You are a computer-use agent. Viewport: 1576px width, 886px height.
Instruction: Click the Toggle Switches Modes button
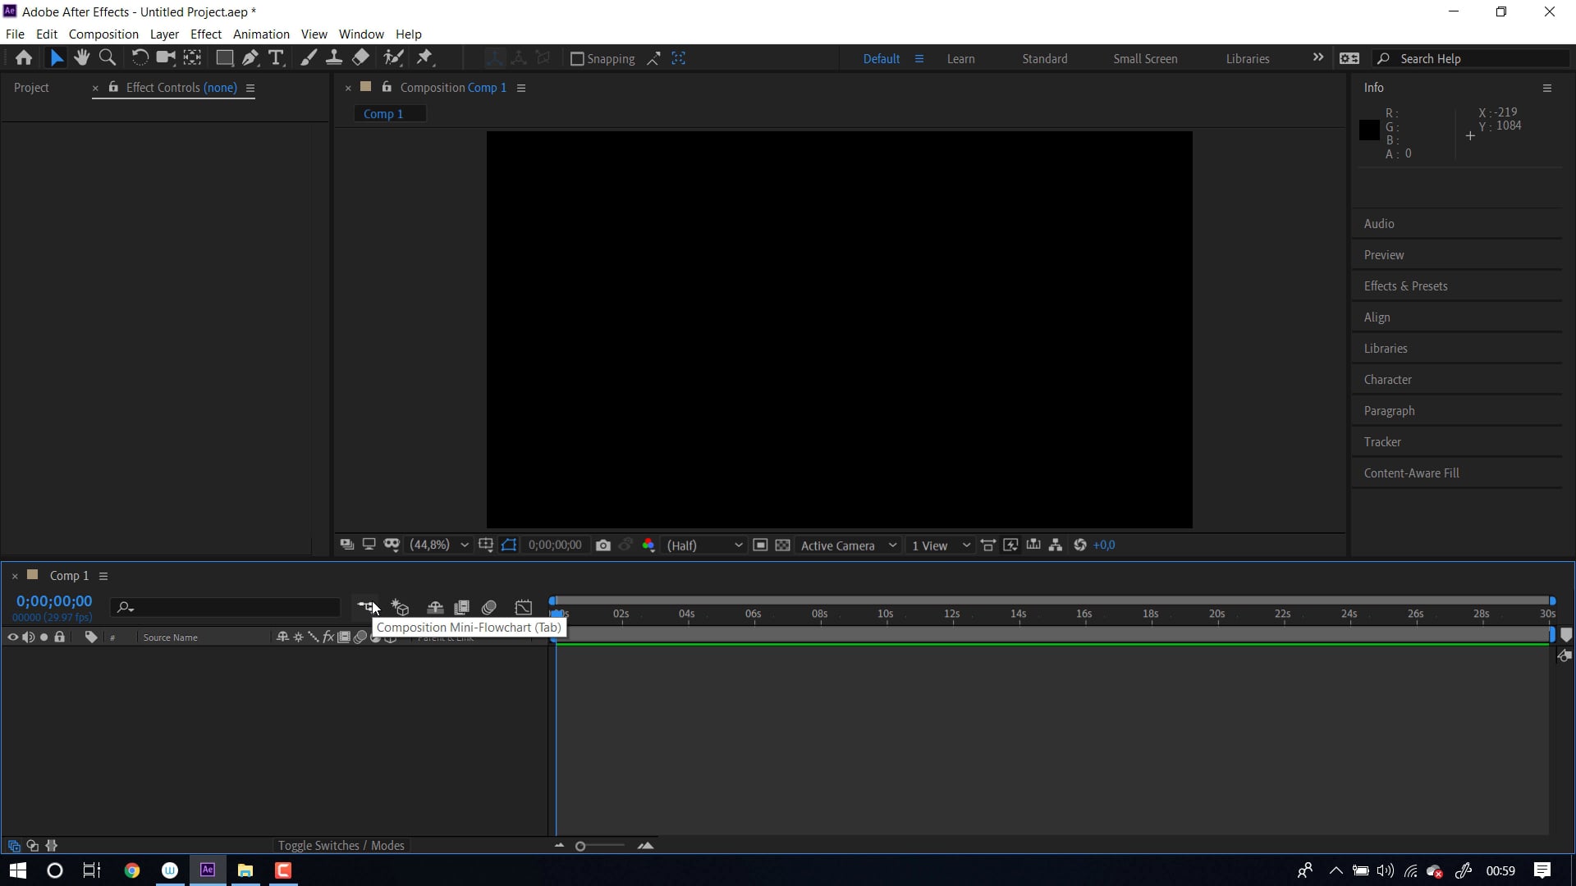340,845
